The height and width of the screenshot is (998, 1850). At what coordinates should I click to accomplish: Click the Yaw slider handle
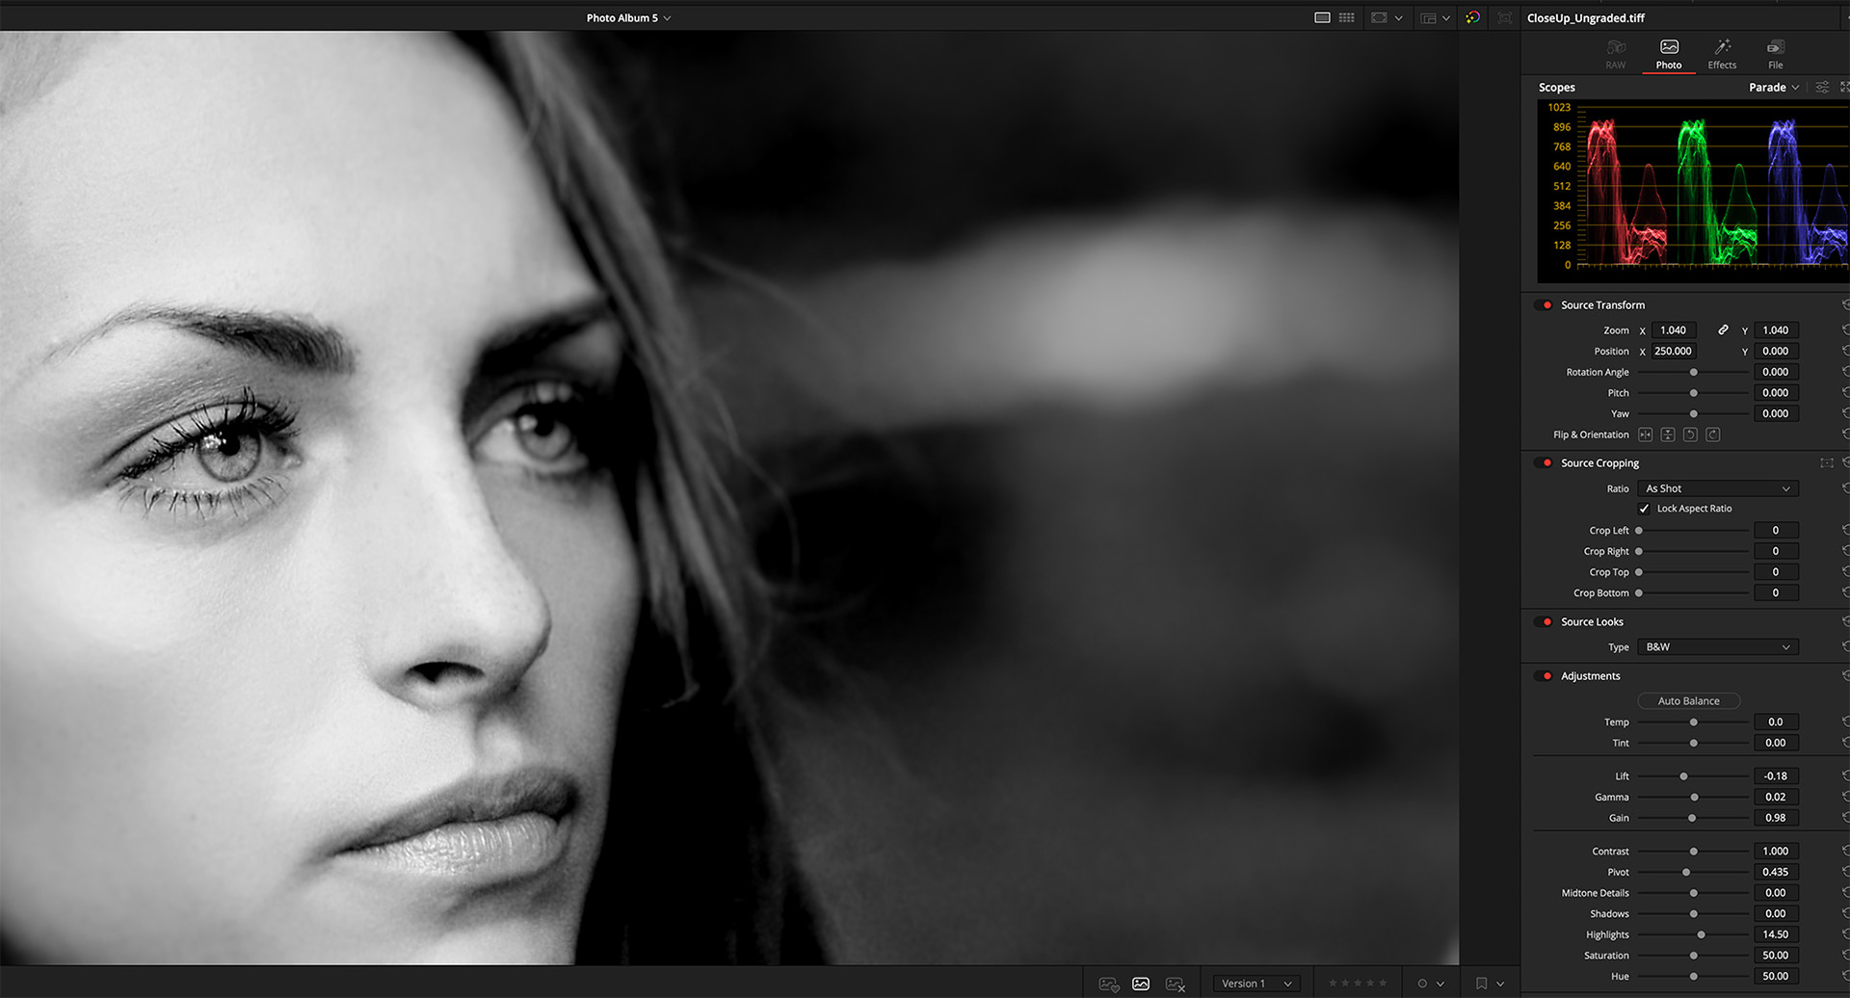coord(1694,414)
